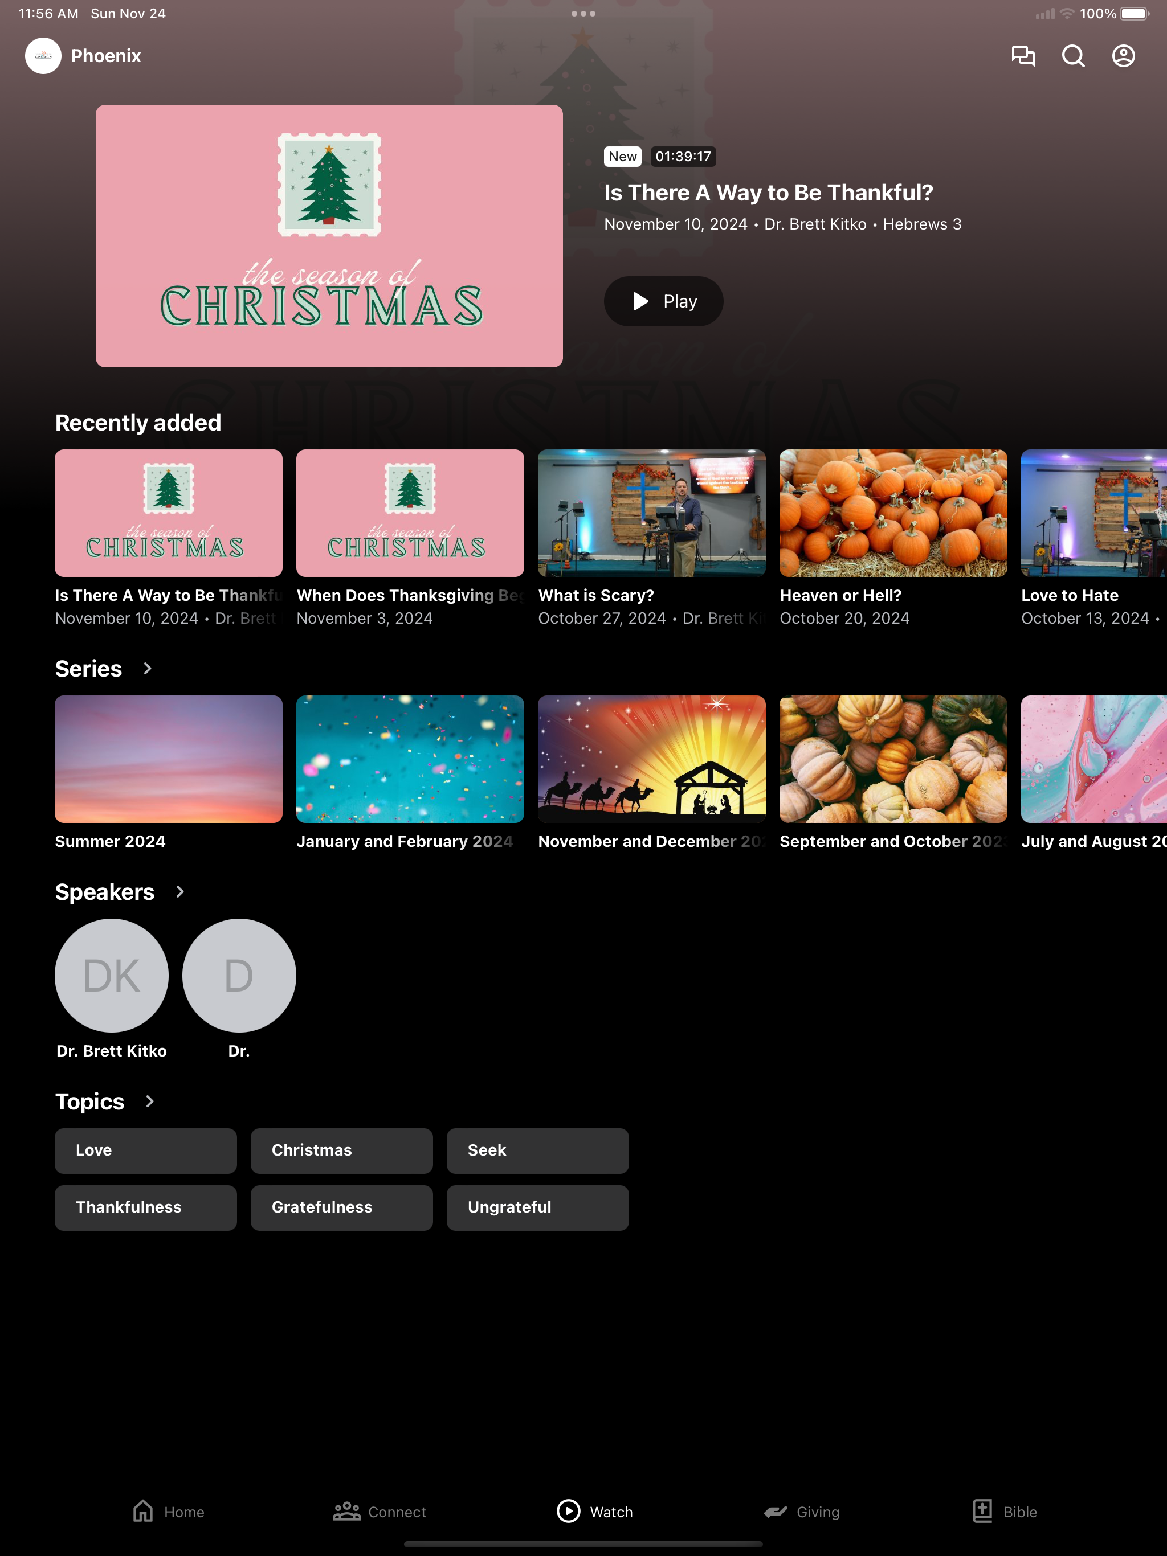This screenshot has height=1556, width=1167.
Task: Select the Watch tab
Action: tap(595, 1511)
